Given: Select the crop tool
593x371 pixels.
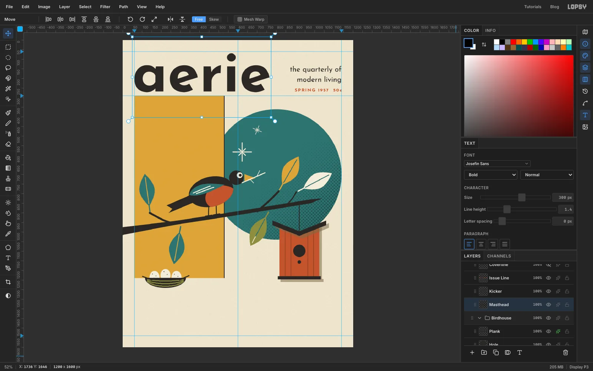Looking at the screenshot, I should 8,282.
